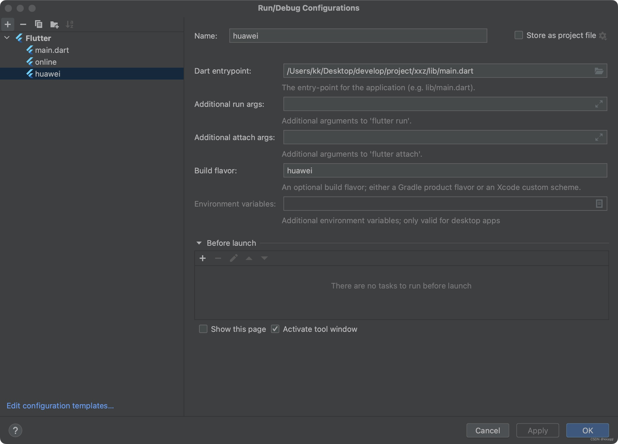Click the Create New Folder icon
618x444 pixels.
pos(54,24)
